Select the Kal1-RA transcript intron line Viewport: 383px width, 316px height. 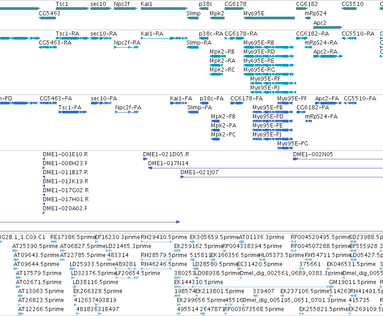coord(155,38)
